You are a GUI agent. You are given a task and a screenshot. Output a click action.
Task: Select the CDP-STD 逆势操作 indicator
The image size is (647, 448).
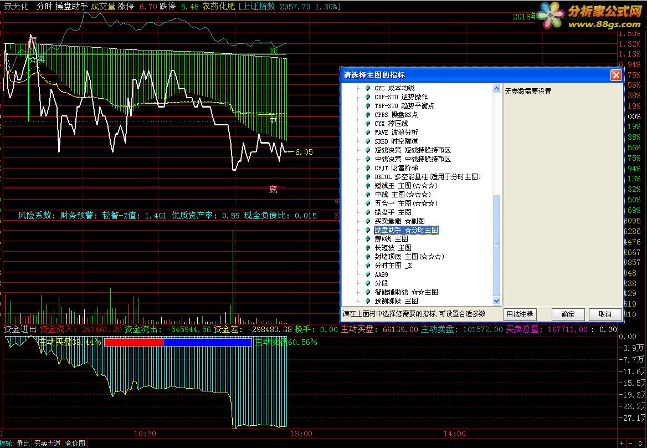(x=400, y=96)
